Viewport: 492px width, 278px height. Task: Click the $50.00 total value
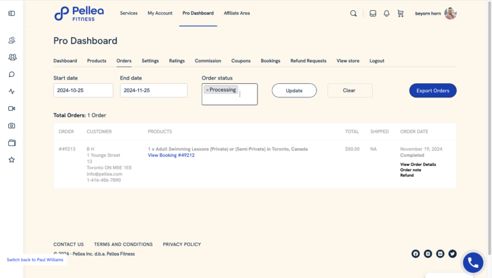[352, 149]
